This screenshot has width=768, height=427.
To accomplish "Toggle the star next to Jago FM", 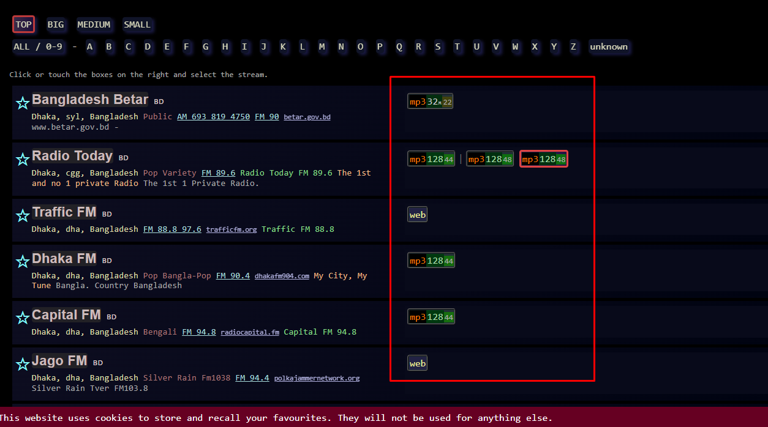I will [23, 365].
